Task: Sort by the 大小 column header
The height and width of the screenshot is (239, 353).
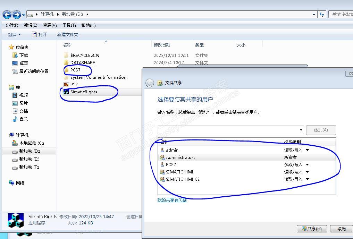Action: point(241,45)
